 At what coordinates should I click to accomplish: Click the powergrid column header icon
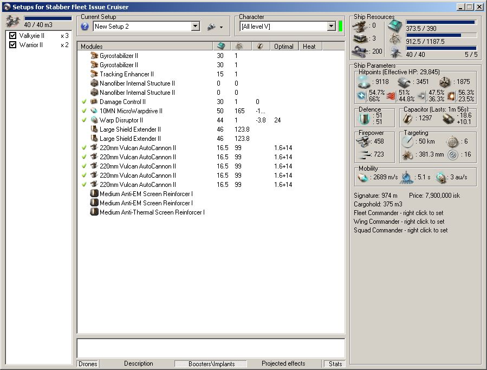[x=239, y=46]
